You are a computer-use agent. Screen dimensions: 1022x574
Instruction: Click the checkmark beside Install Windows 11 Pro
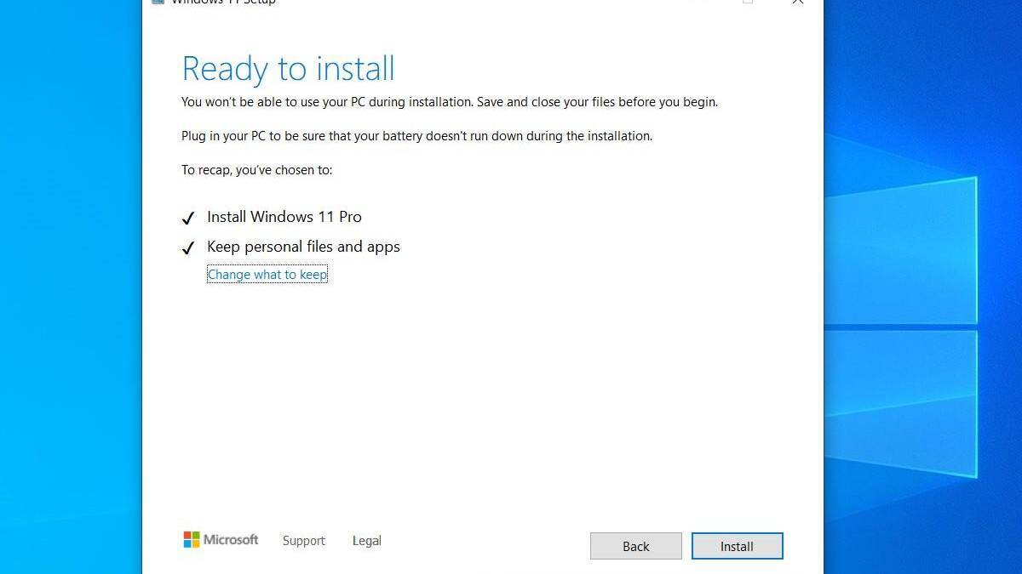click(188, 219)
